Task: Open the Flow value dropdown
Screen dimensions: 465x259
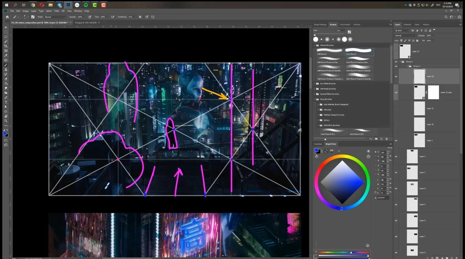Action: click(x=108, y=17)
